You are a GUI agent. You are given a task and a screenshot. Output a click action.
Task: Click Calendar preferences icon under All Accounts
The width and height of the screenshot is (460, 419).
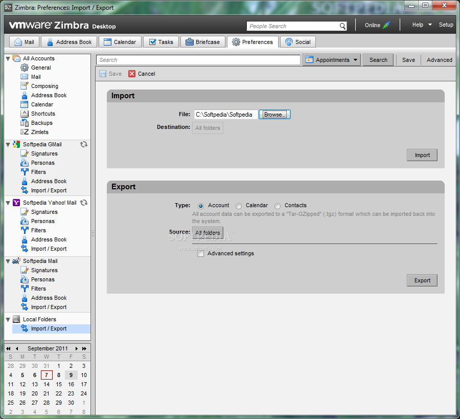pos(25,104)
